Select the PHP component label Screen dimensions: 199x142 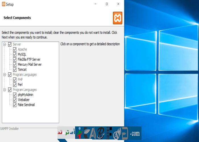pyautogui.click(x=20, y=80)
